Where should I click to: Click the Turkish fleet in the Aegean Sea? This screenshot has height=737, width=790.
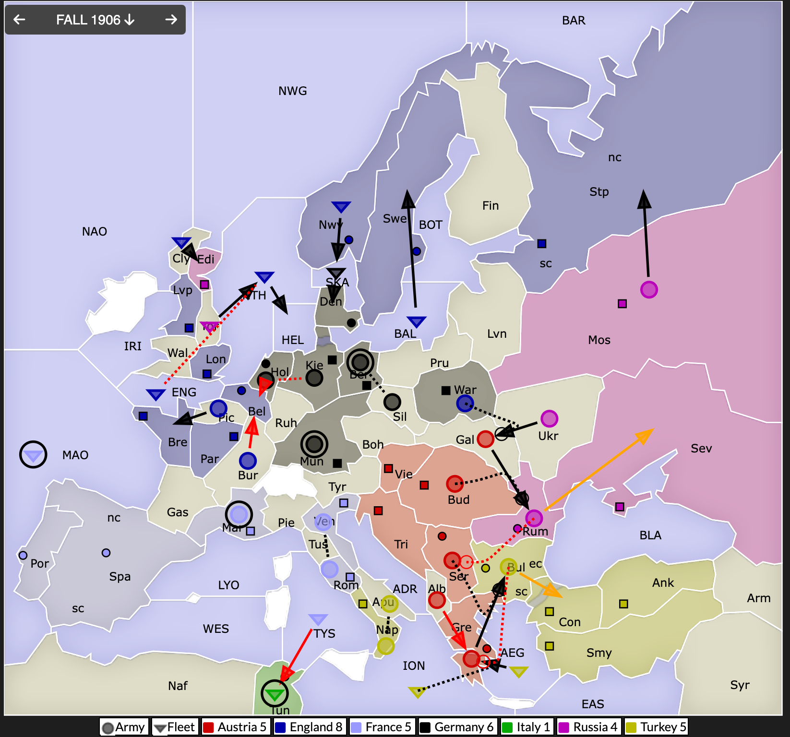coord(519,672)
